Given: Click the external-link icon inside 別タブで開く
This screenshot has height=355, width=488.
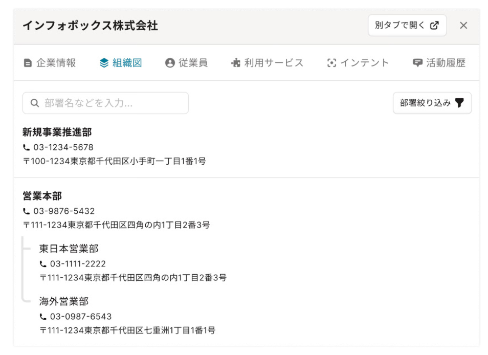Looking at the screenshot, I should 435,25.
